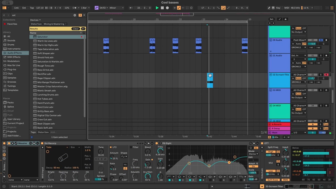336x189 pixels.
Task: Open the Main output 1/2 chooser
Action: (299, 133)
